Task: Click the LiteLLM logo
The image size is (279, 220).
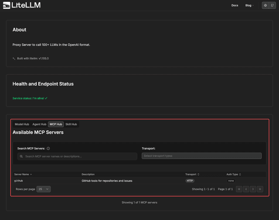Action: pos(22,5)
